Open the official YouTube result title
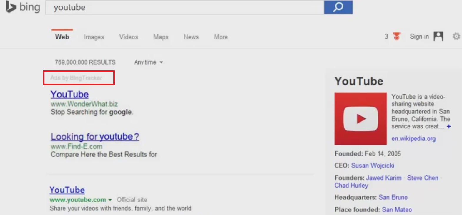This screenshot has height=215, width=462. [x=67, y=190]
